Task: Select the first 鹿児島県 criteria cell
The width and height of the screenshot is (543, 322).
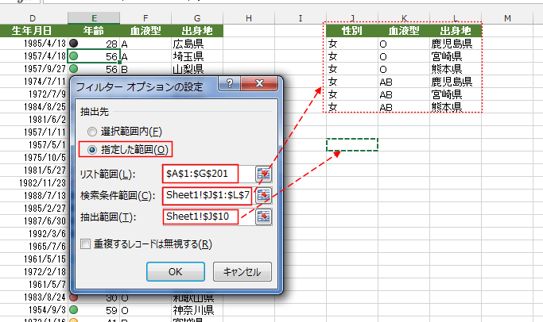Action: tap(456, 44)
